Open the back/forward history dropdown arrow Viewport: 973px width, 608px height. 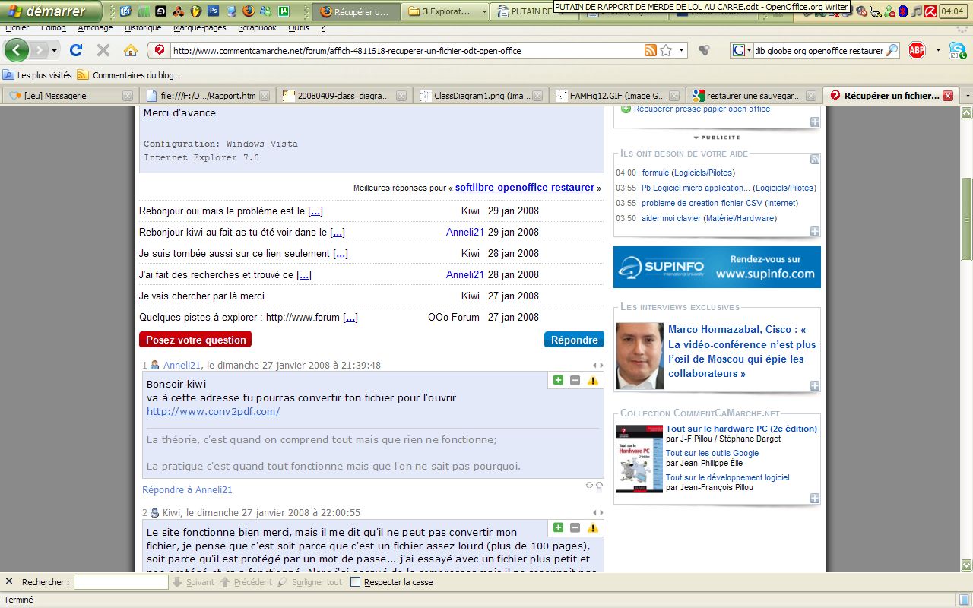54,51
